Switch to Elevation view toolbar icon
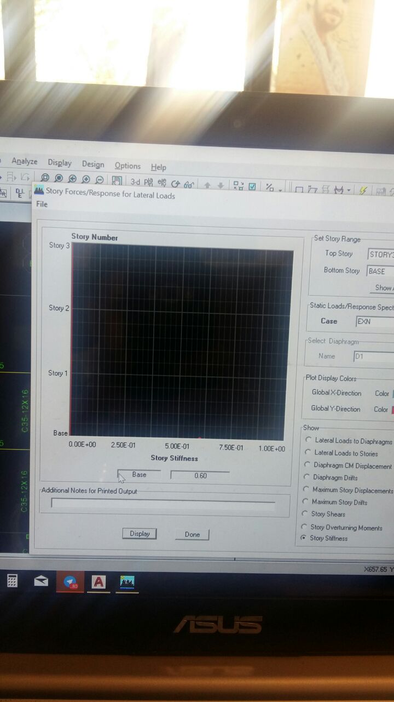The height and width of the screenshot is (702, 394). [x=162, y=183]
